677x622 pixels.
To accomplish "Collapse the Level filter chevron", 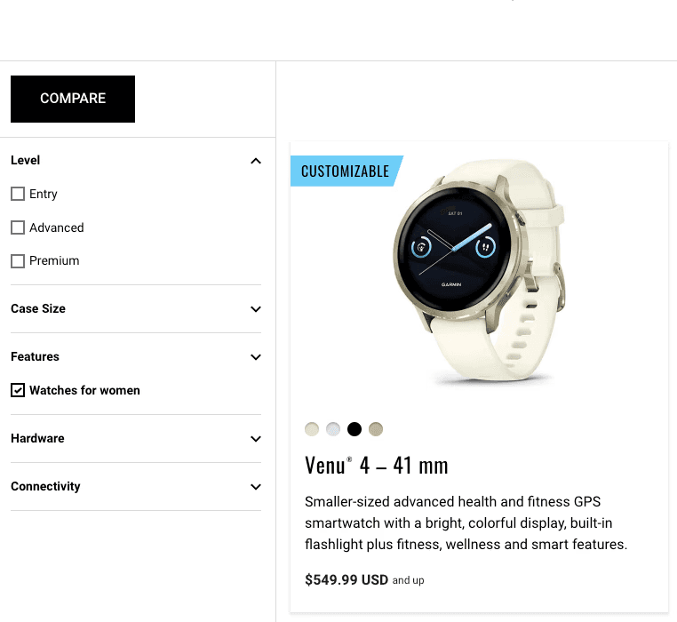I will tap(256, 161).
